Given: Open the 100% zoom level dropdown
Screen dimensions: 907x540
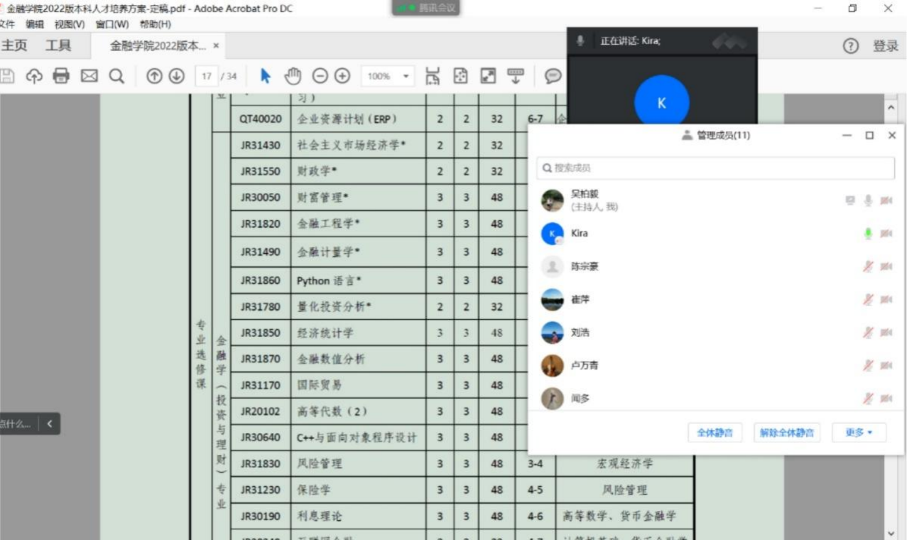Looking at the screenshot, I should pyautogui.click(x=405, y=76).
